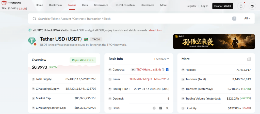Screen dimensions: 260x114
Task: Open the X (Twitter) link icon
Action: point(167,108)
